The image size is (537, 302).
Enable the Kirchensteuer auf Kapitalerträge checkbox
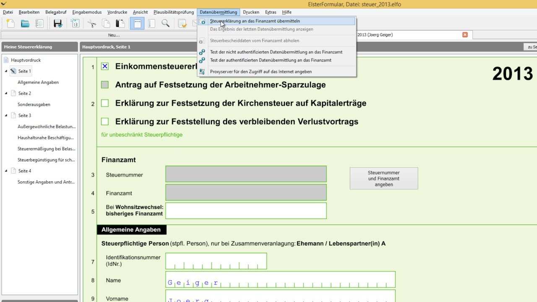[x=105, y=103]
